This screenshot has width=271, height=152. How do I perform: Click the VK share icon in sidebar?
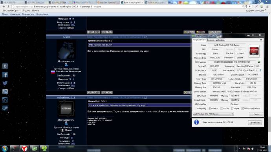coord(5,66)
